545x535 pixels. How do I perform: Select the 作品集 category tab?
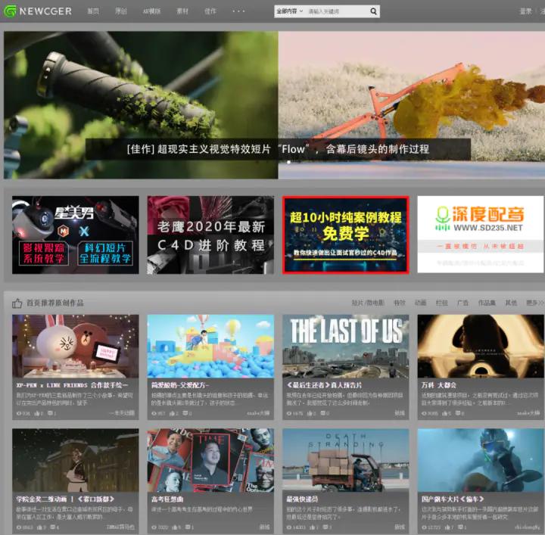pos(487,303)
